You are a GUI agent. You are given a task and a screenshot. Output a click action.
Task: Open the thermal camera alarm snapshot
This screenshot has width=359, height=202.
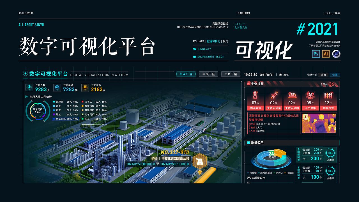[319, 123]
